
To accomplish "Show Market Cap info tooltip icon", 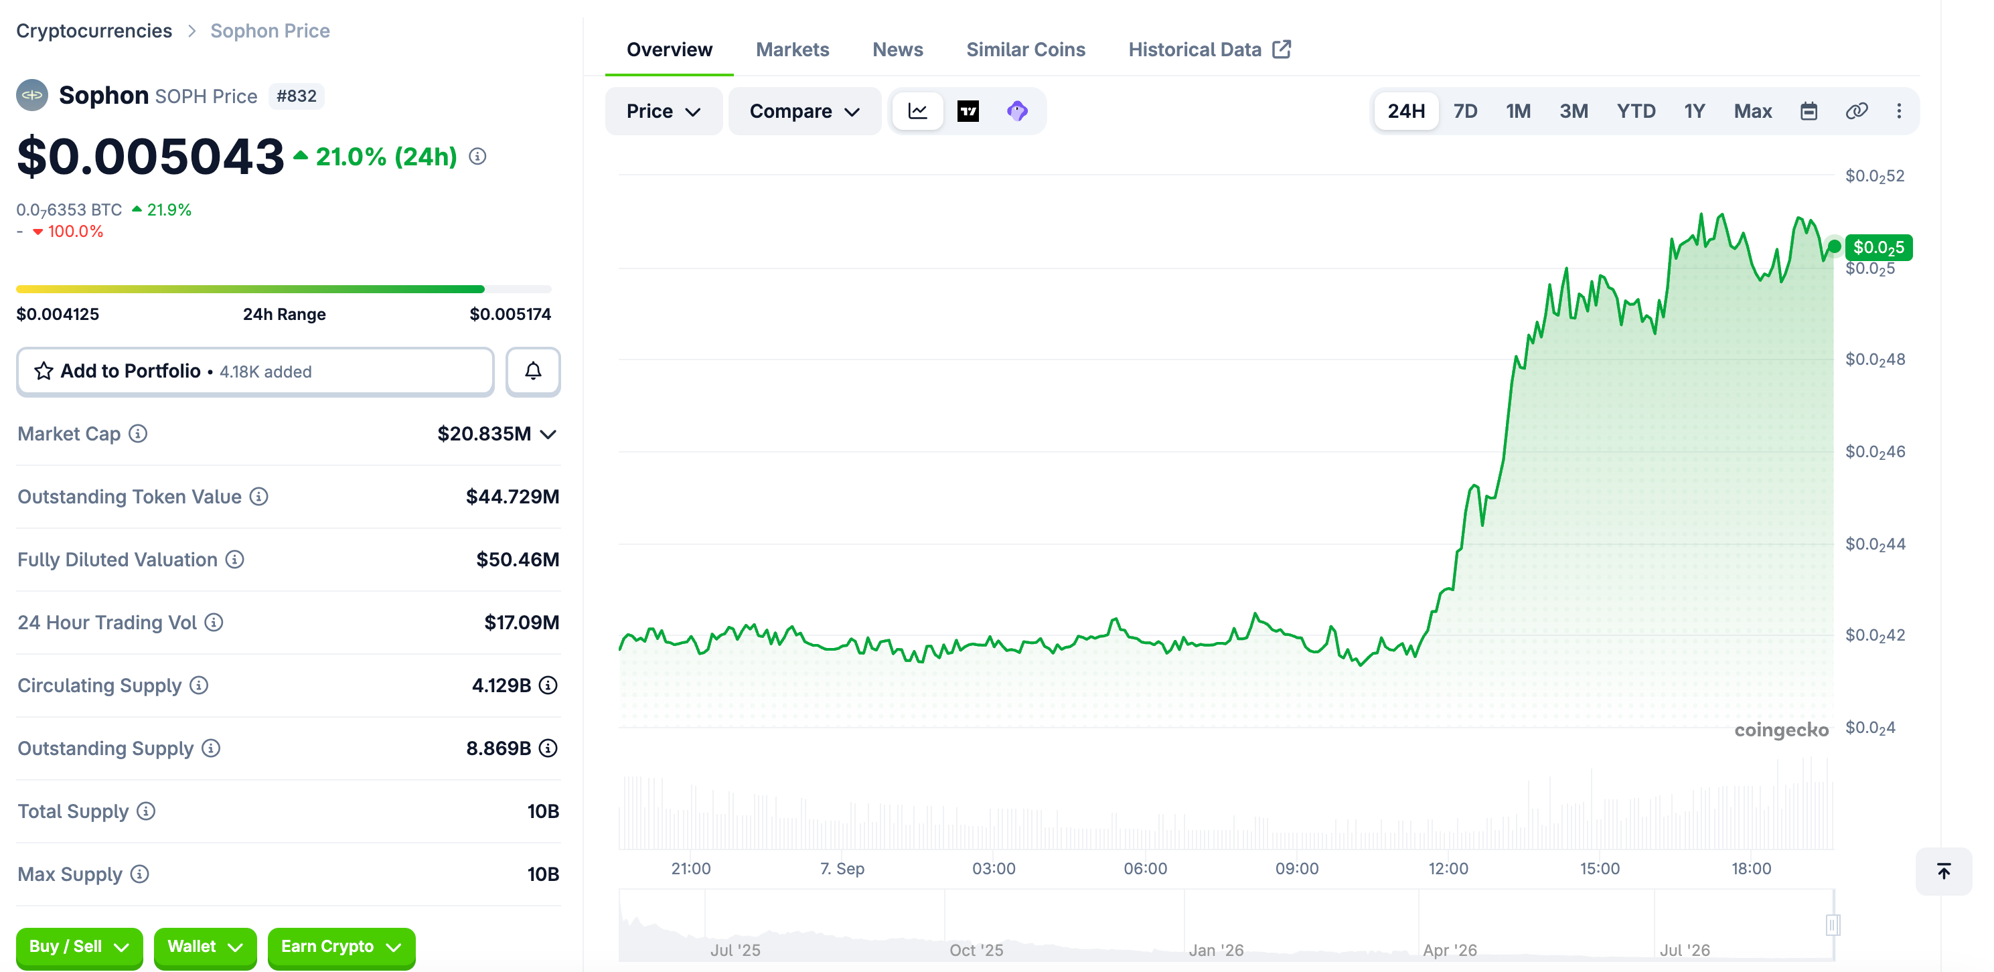I will coord(138,433).
